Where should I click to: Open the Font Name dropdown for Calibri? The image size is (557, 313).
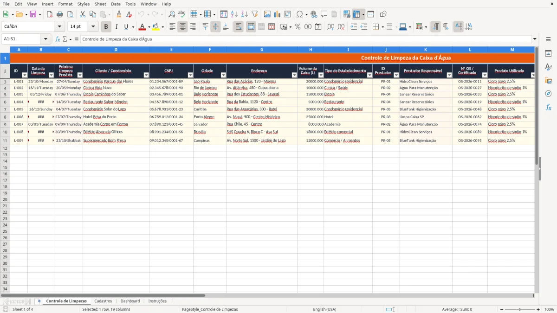point(59,27)
